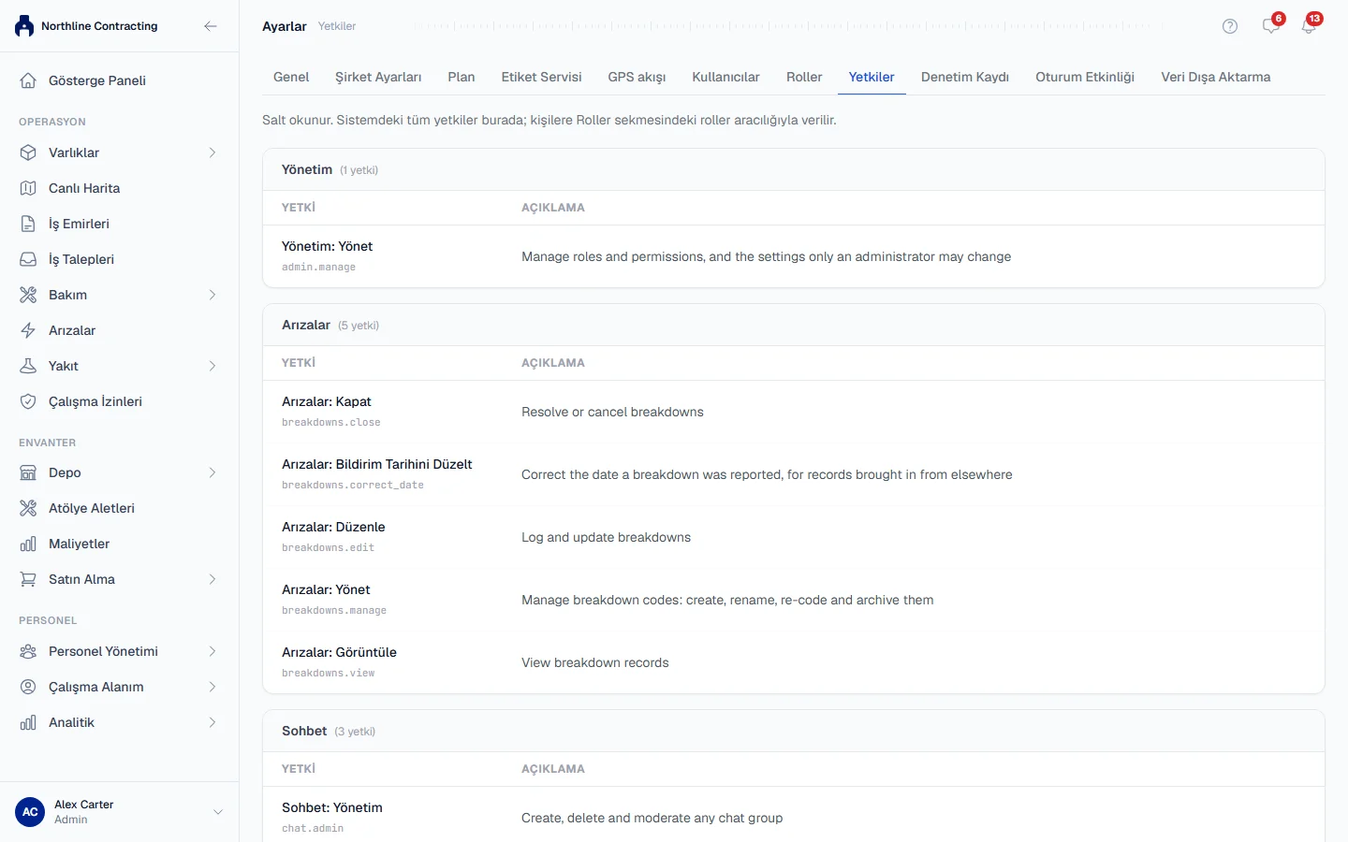1348x842 pixels.
Task: Open the Etiket Servisi tab
Action: [541, 77]
